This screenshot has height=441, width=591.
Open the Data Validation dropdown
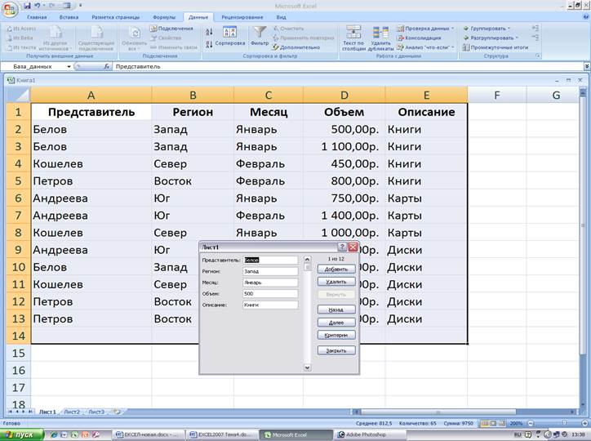pos(452,28)
